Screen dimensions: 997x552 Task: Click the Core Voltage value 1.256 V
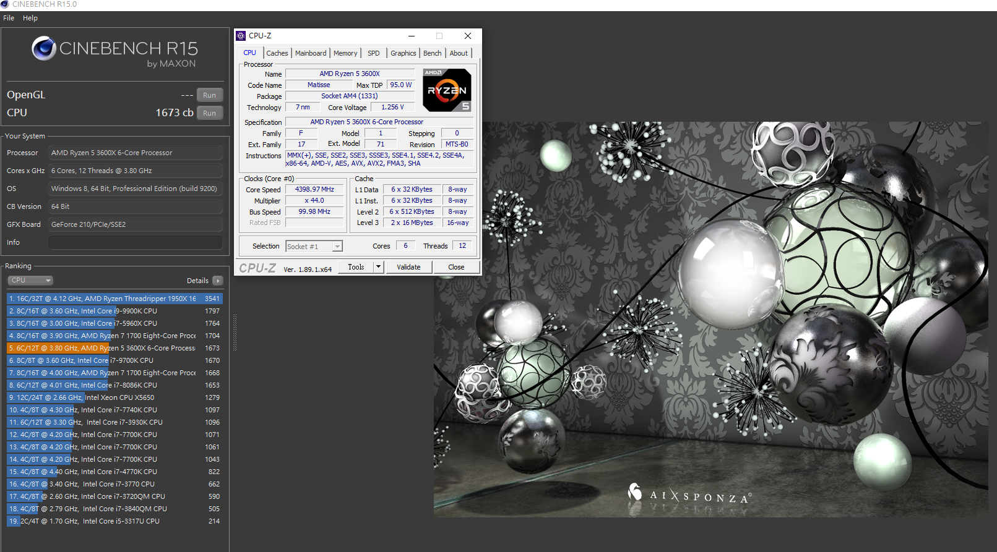392,108
